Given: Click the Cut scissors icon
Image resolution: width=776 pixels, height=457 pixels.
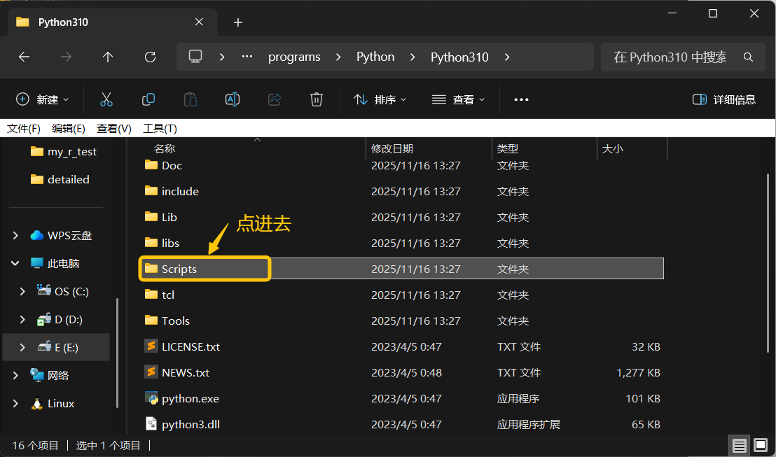Looking at the screenshot, I should pyautogui.click(x=106, y=99).
